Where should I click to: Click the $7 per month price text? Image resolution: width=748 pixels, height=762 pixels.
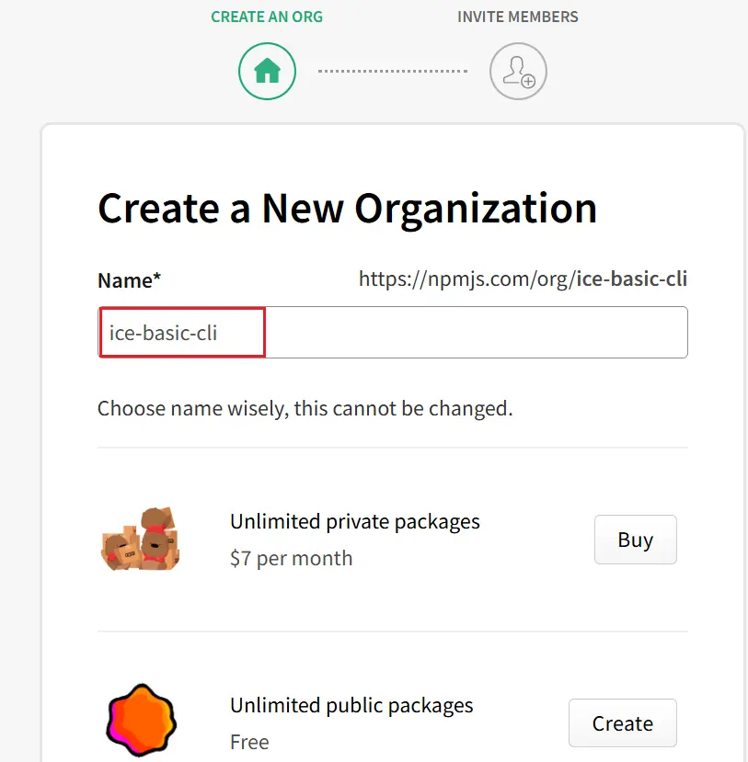291,558
